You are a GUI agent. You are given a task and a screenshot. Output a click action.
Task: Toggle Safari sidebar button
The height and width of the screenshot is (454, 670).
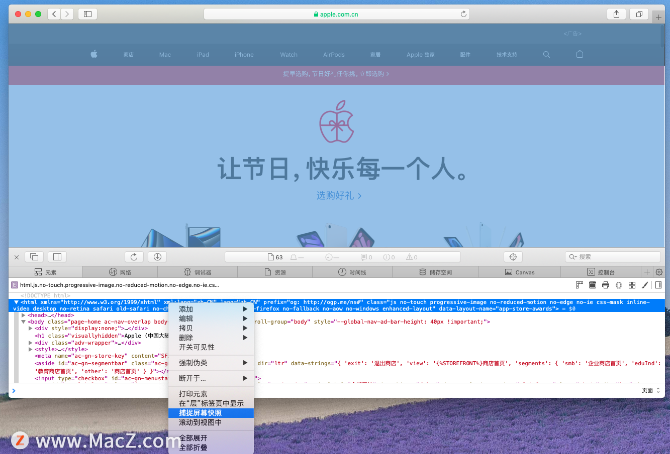coord(87,14)
